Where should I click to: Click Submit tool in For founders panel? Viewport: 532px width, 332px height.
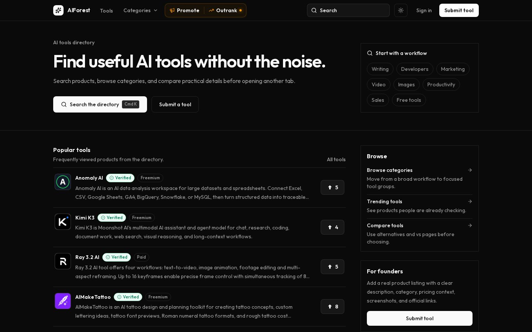[x=420, y=318]
